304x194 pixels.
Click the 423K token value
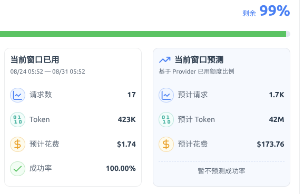click(127, 119)
